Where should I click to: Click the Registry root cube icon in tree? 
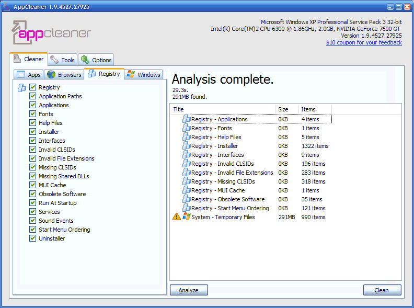click(x=22, y=87)
